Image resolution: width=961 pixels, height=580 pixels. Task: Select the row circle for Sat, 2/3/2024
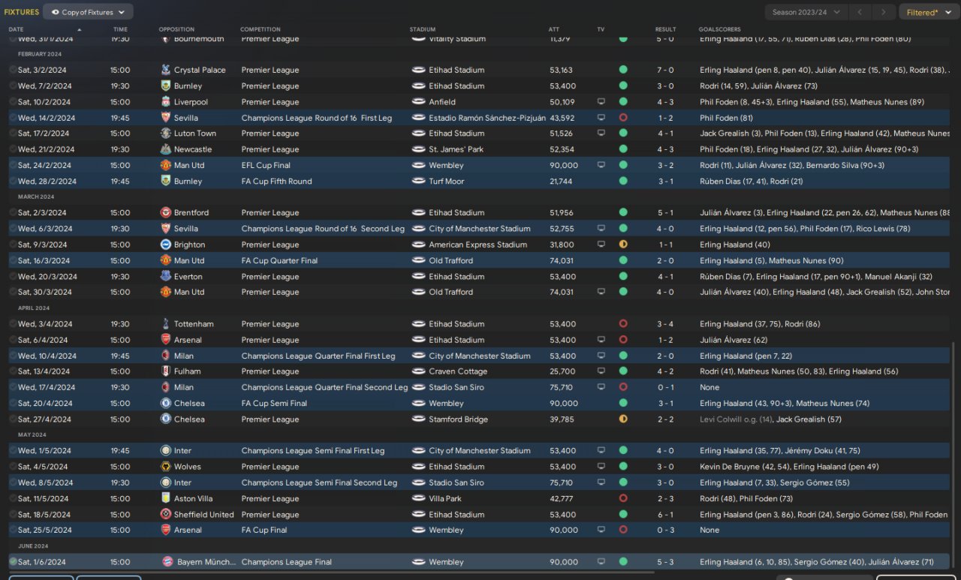click(13, 213)
